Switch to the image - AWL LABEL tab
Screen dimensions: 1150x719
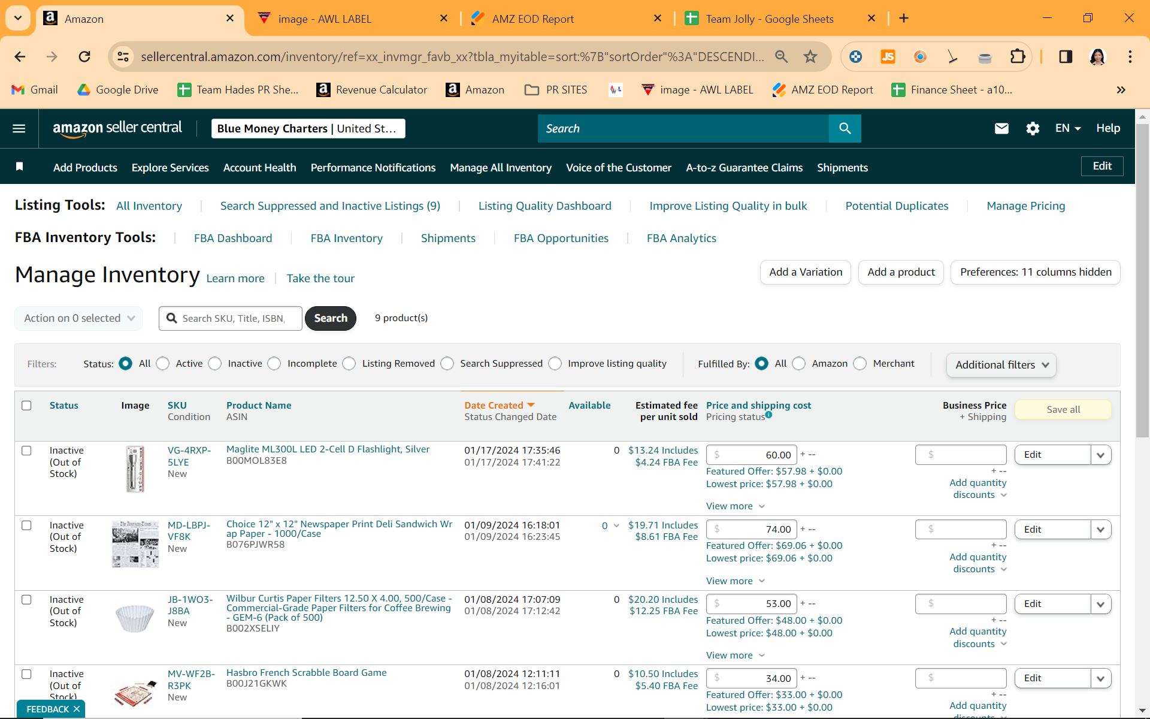[325, 19]
